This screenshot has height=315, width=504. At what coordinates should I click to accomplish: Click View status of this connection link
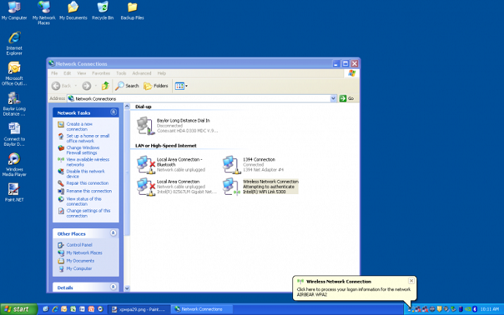coord(84,202)
